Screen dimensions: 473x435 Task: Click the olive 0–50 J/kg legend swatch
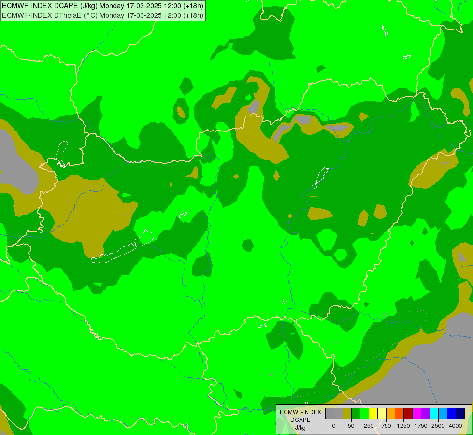(x=347, y=414)
